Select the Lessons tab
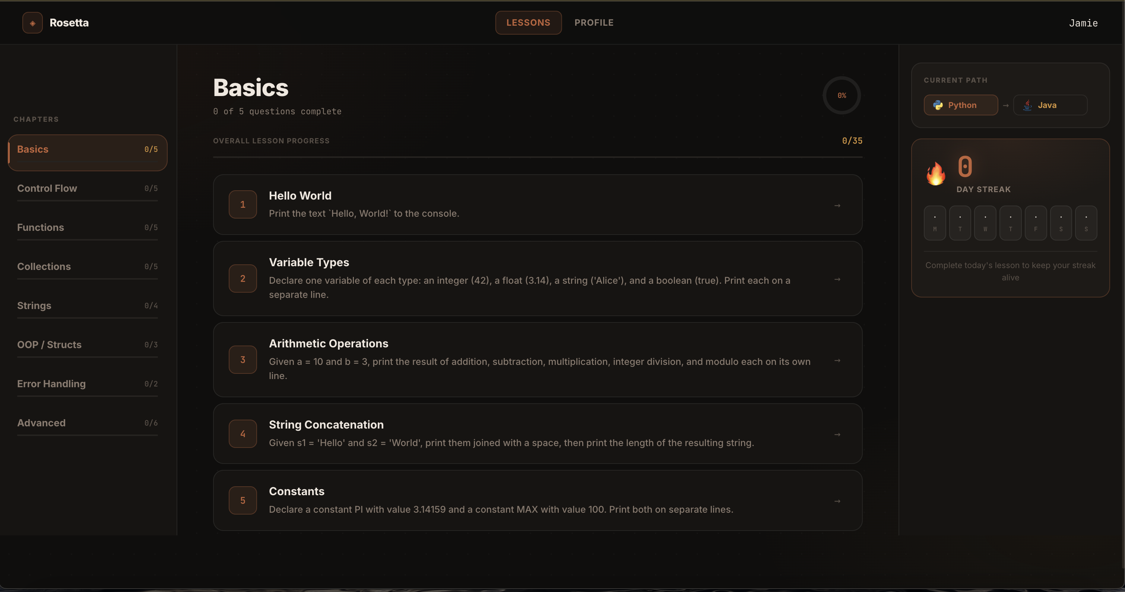Image resolution: width=1125 pixels, height=592 pixels. coord(528,23)
